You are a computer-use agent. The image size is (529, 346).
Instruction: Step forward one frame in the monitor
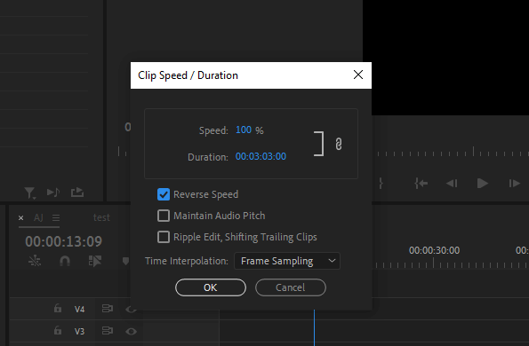[x=514, y=184]
